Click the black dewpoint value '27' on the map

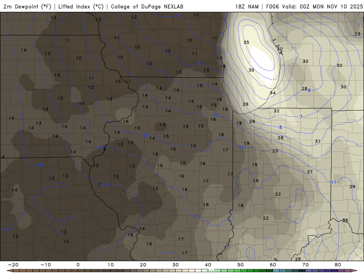click(x=310, y=172)
